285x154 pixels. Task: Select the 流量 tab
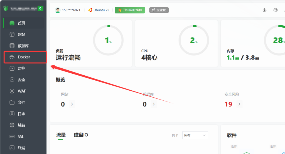pos(61,135)
